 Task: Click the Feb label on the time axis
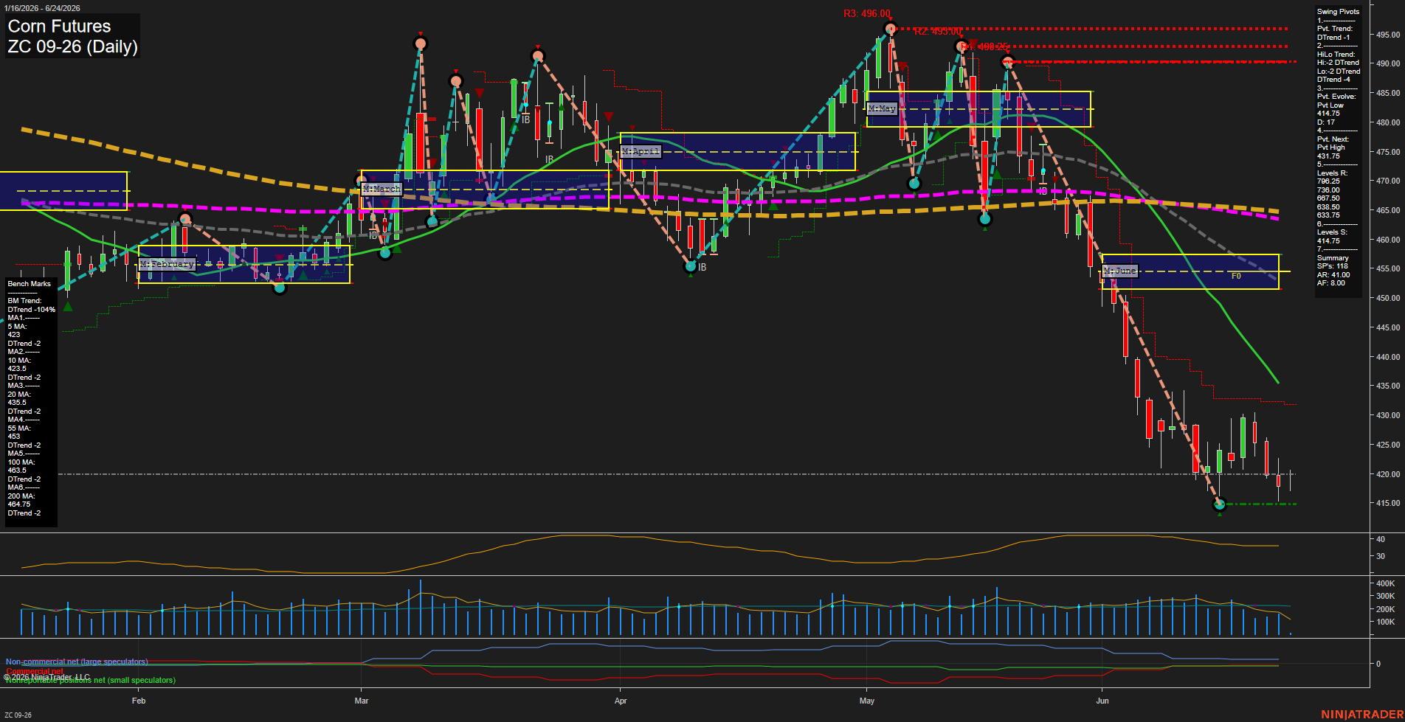[139, 701]
